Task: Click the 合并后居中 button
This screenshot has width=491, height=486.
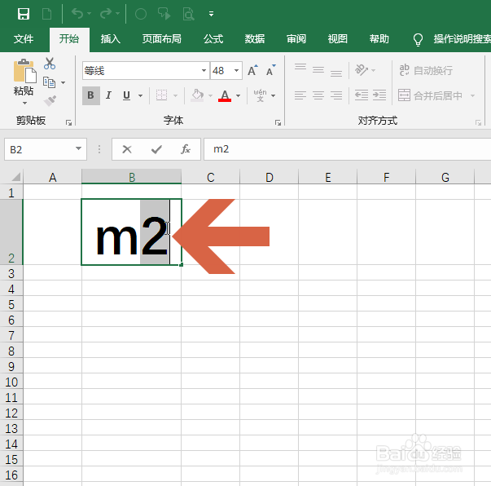Action: pos(430,95)
